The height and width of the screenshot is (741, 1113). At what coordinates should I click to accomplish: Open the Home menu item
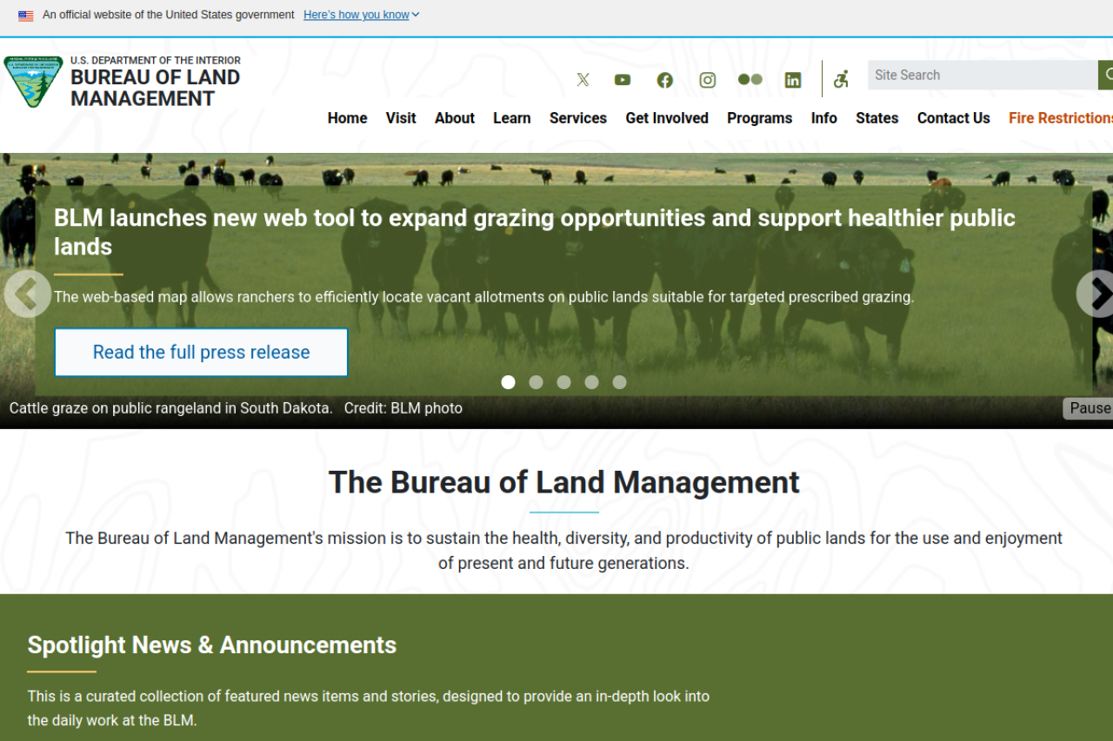click(348, 118)
